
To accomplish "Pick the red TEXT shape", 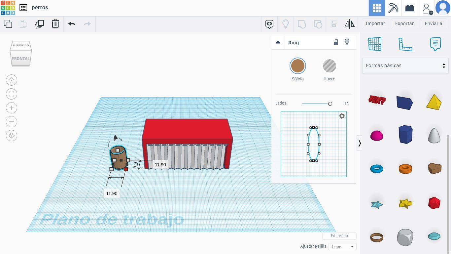I will coord(377,100).
